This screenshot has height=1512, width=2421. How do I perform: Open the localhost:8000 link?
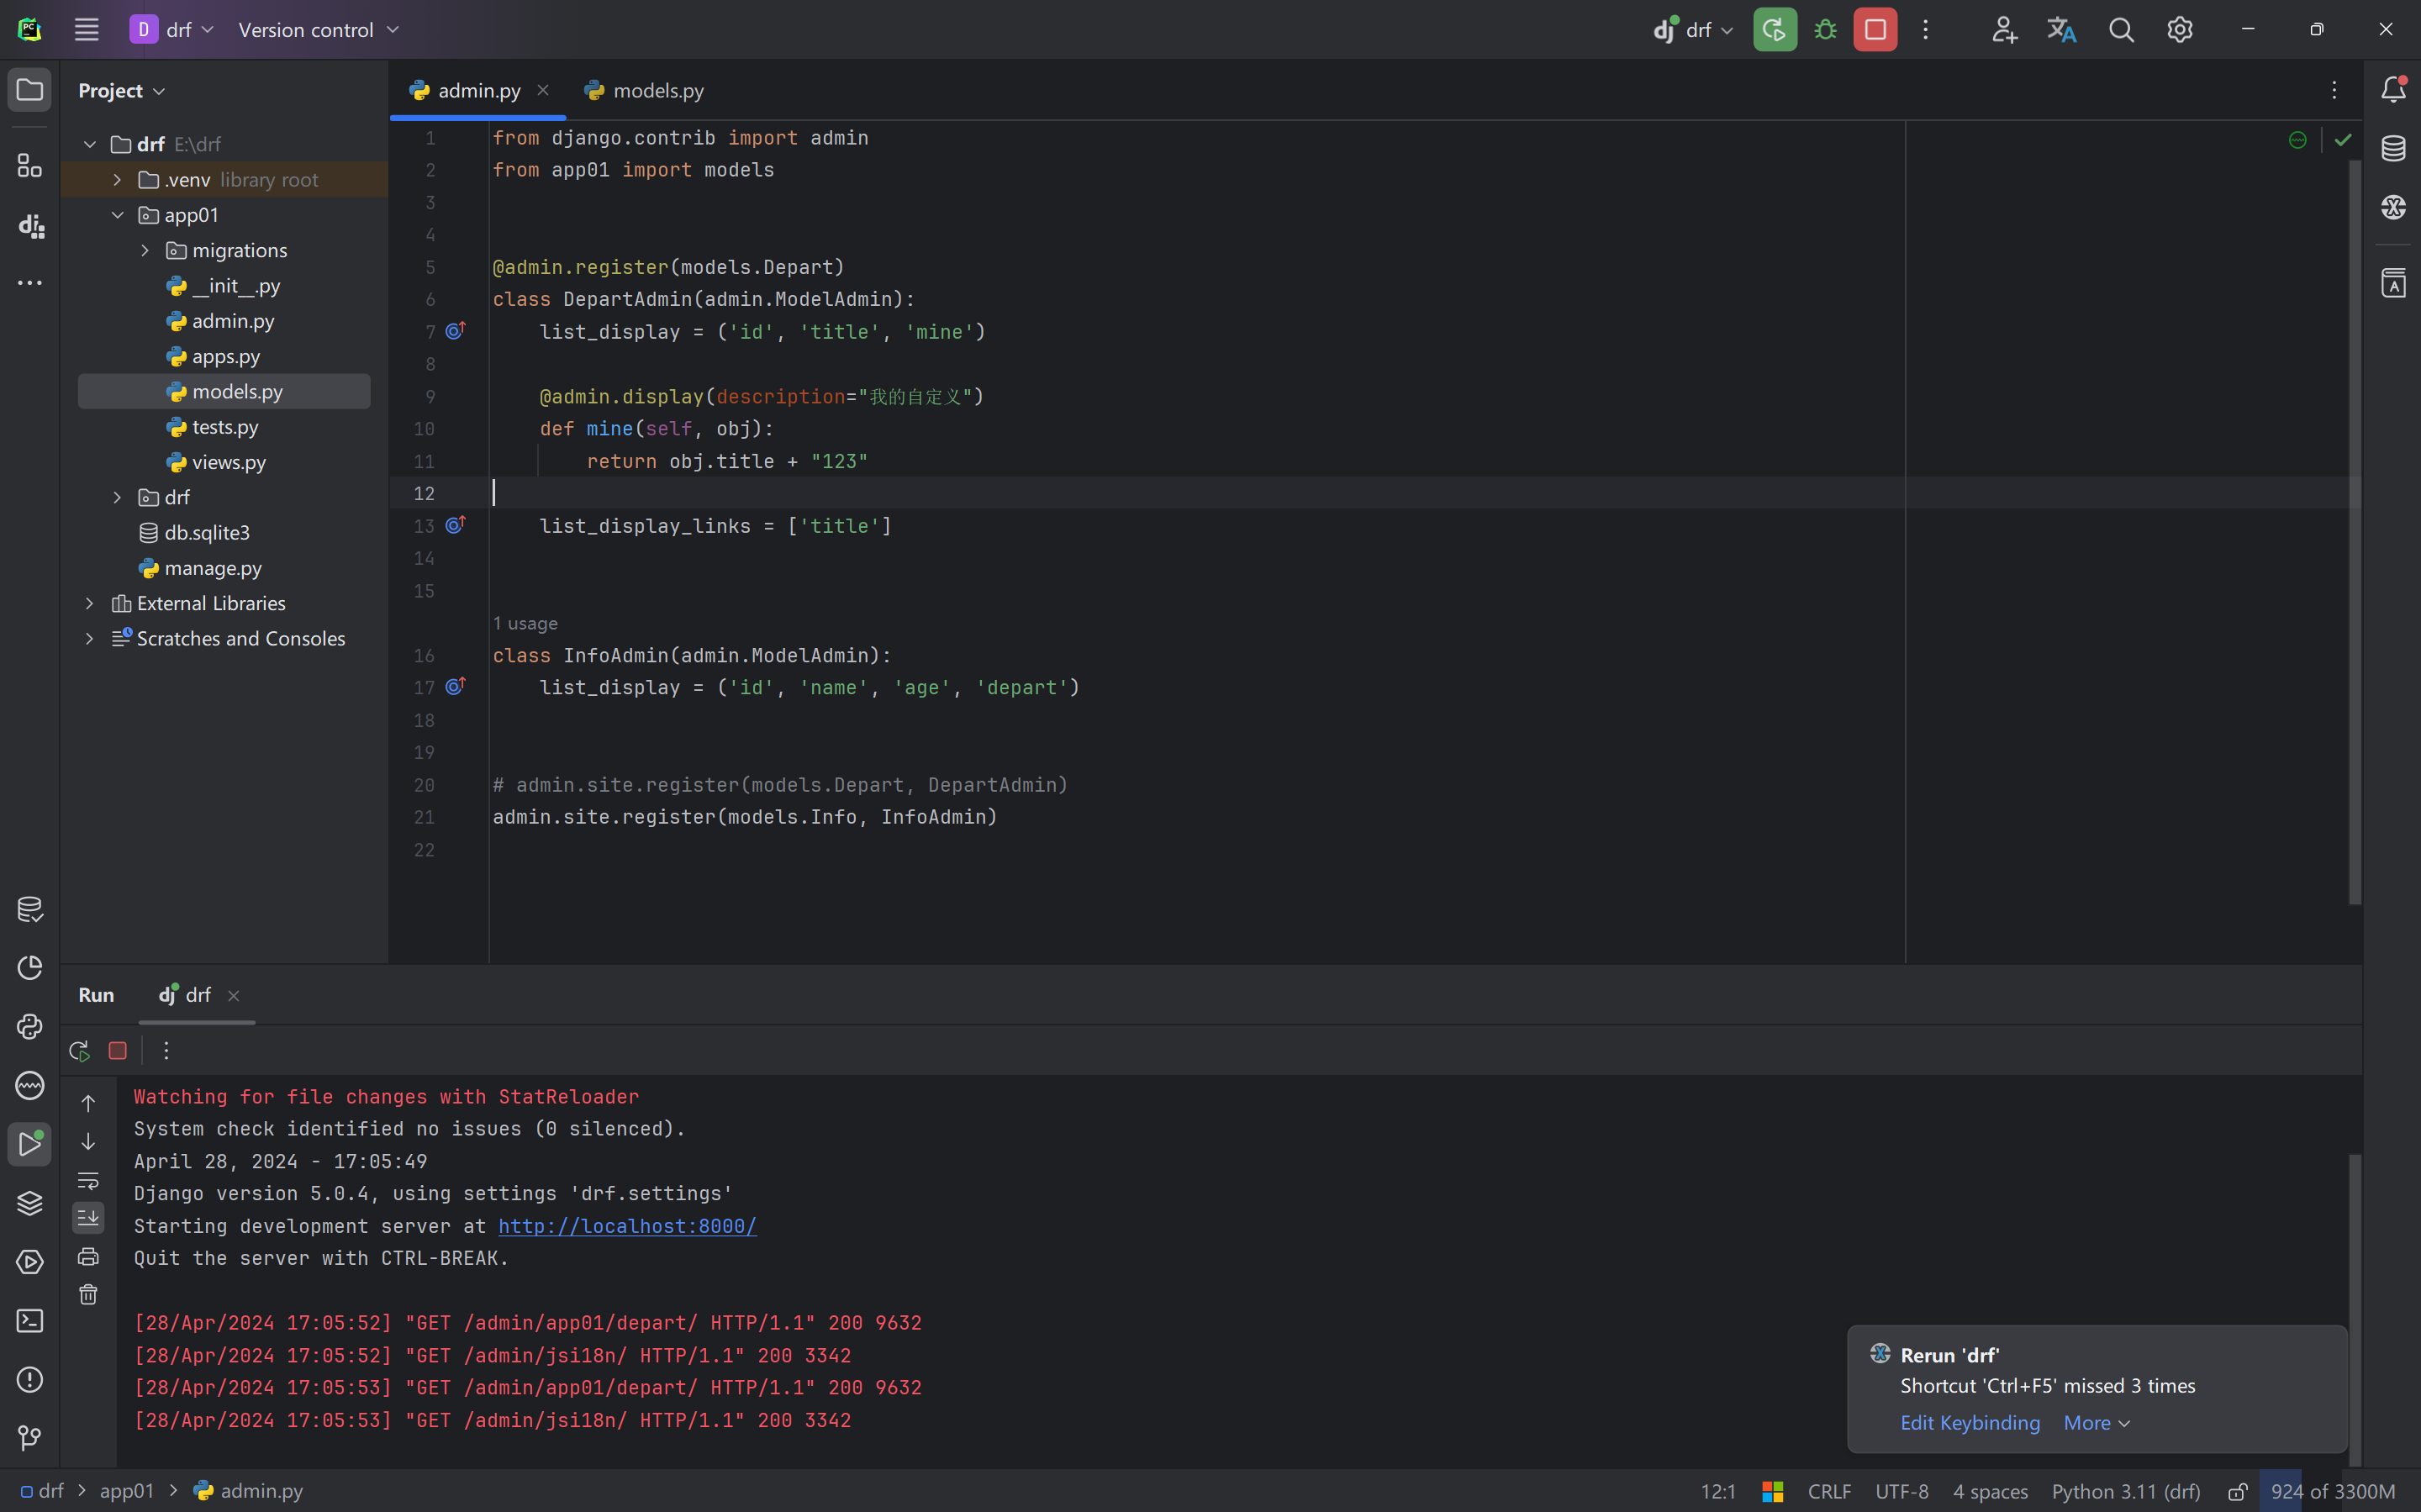coord(627,1226)
